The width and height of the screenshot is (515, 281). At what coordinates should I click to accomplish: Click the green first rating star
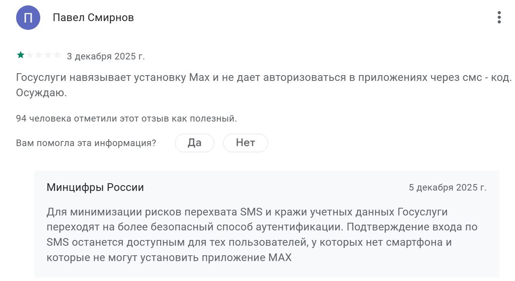(x=20, y=55)
